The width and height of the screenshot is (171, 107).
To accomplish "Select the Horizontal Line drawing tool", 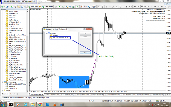I will point(110,7).
